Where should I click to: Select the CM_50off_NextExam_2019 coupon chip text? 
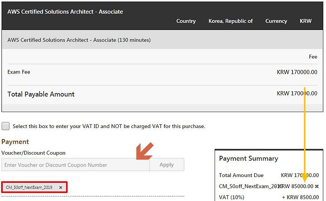29,187
